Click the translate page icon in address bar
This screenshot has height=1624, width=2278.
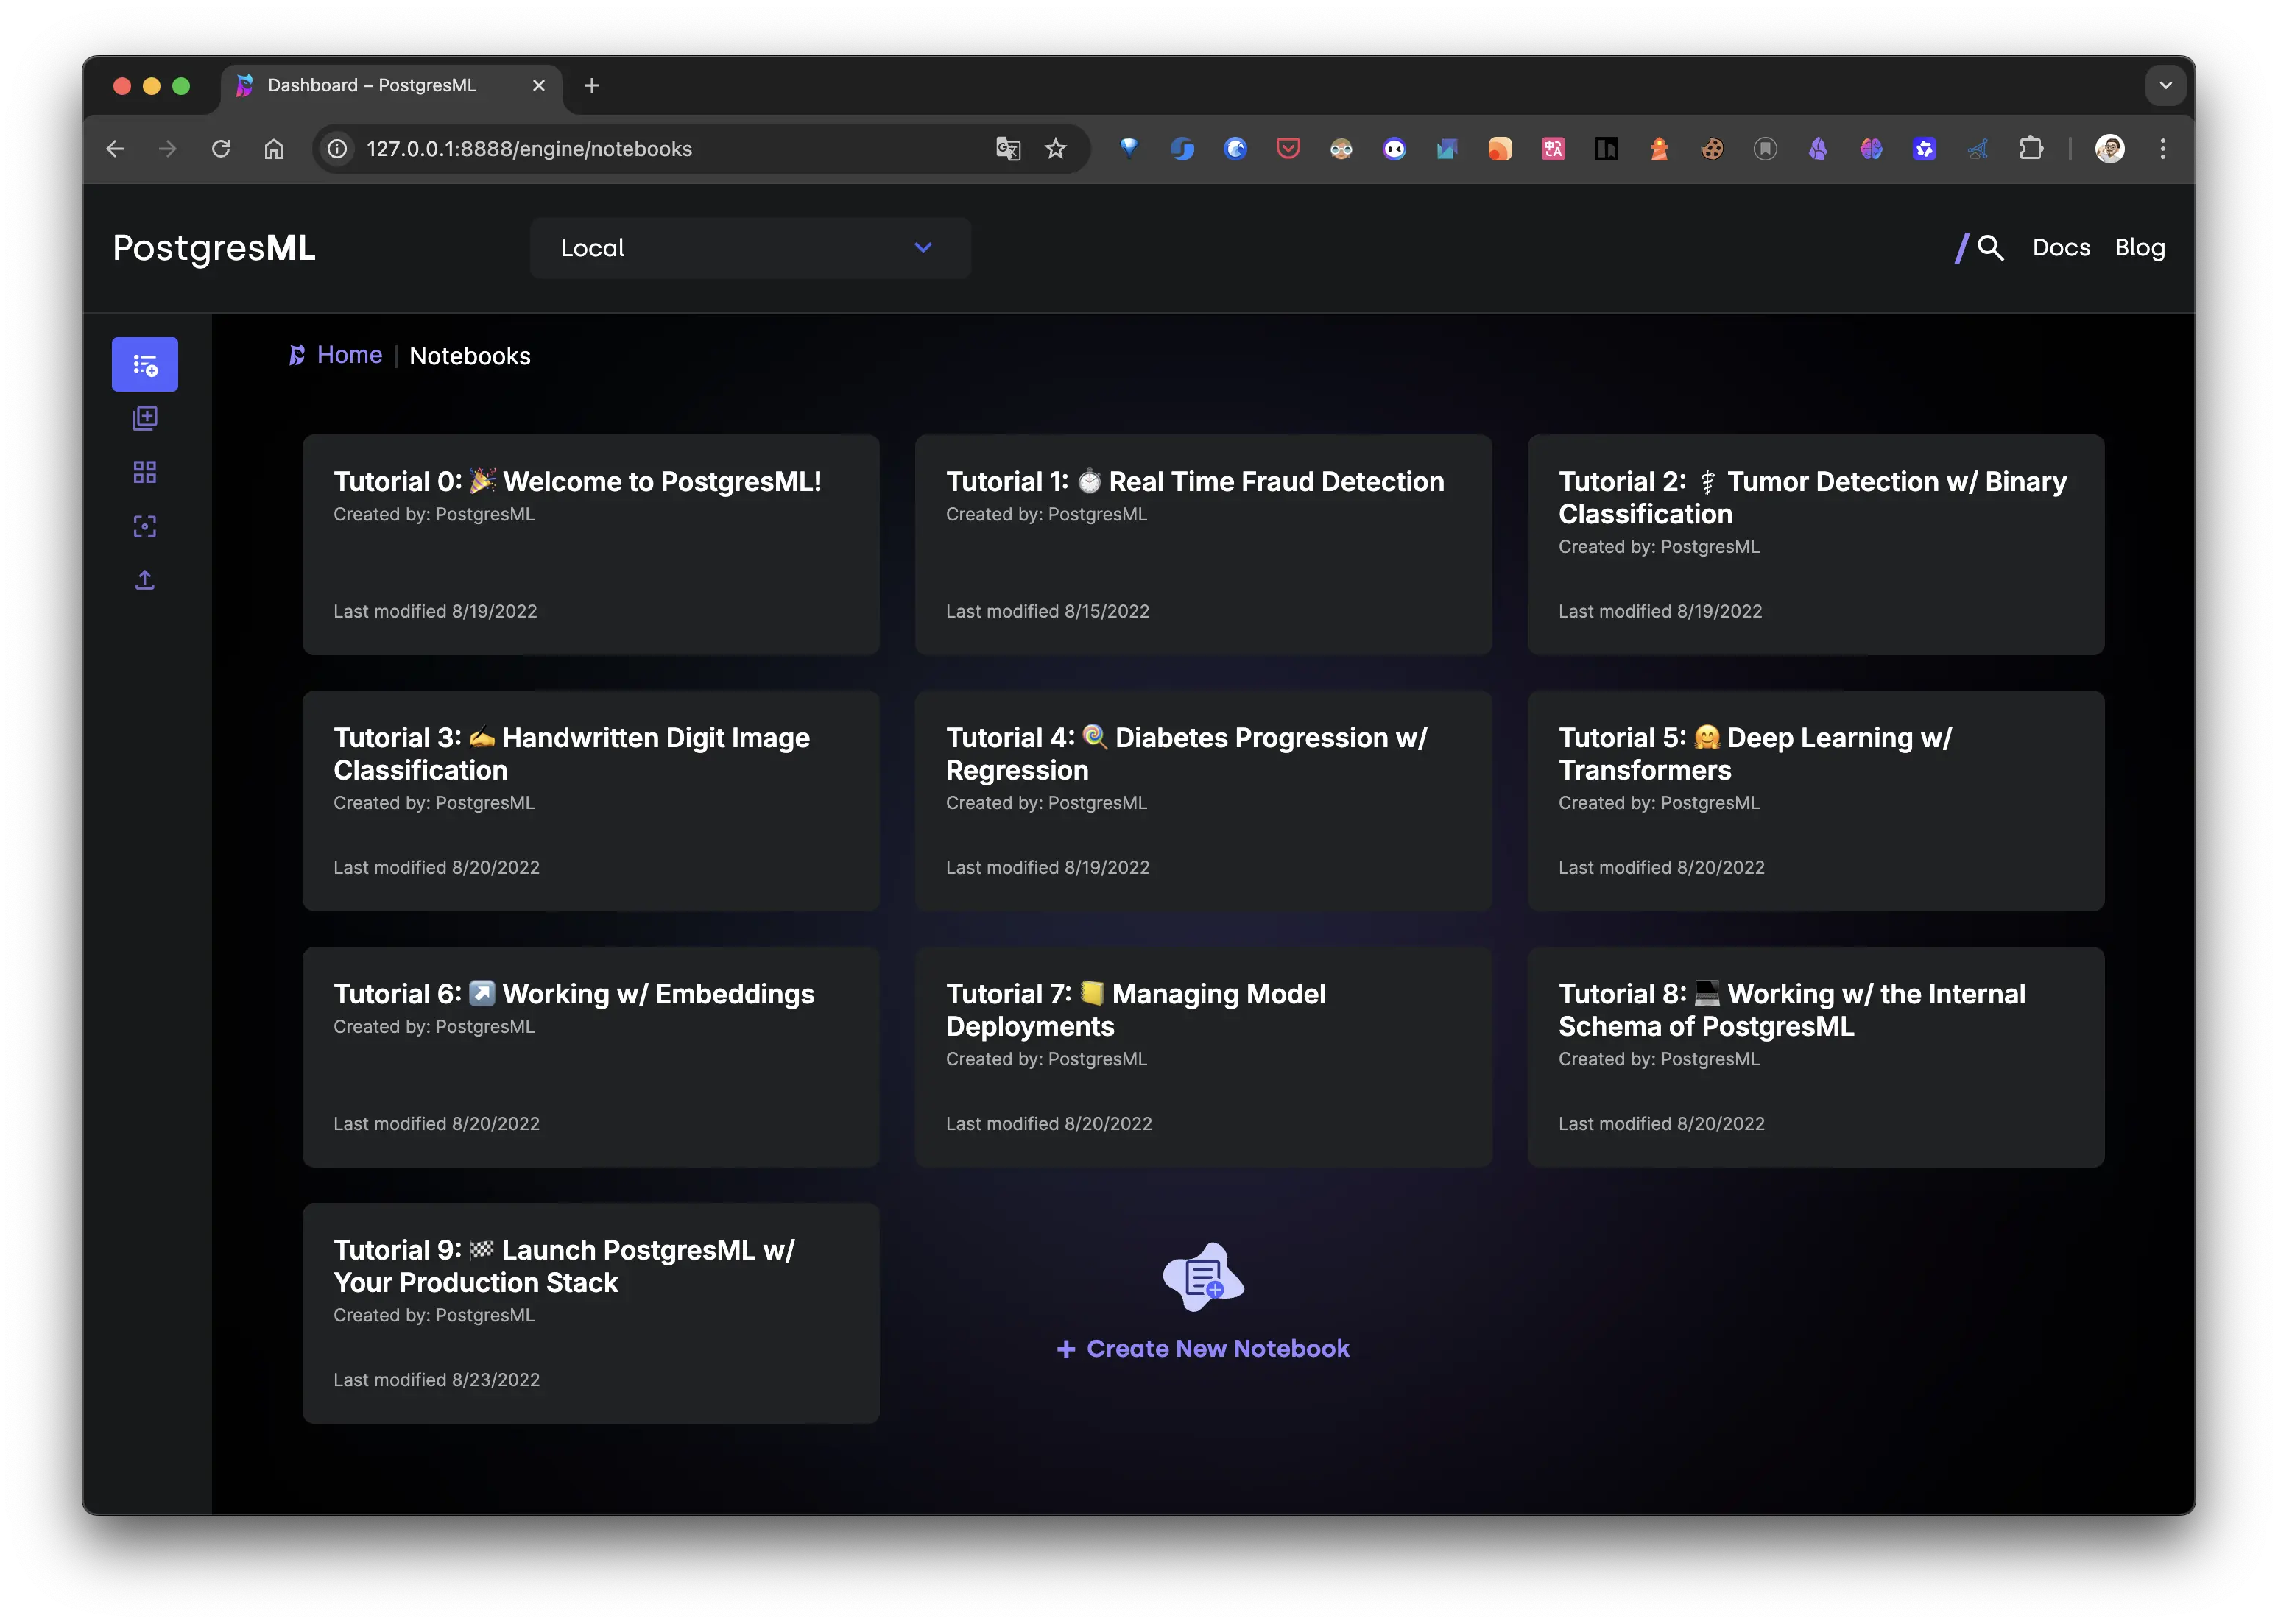(1008, 149)
